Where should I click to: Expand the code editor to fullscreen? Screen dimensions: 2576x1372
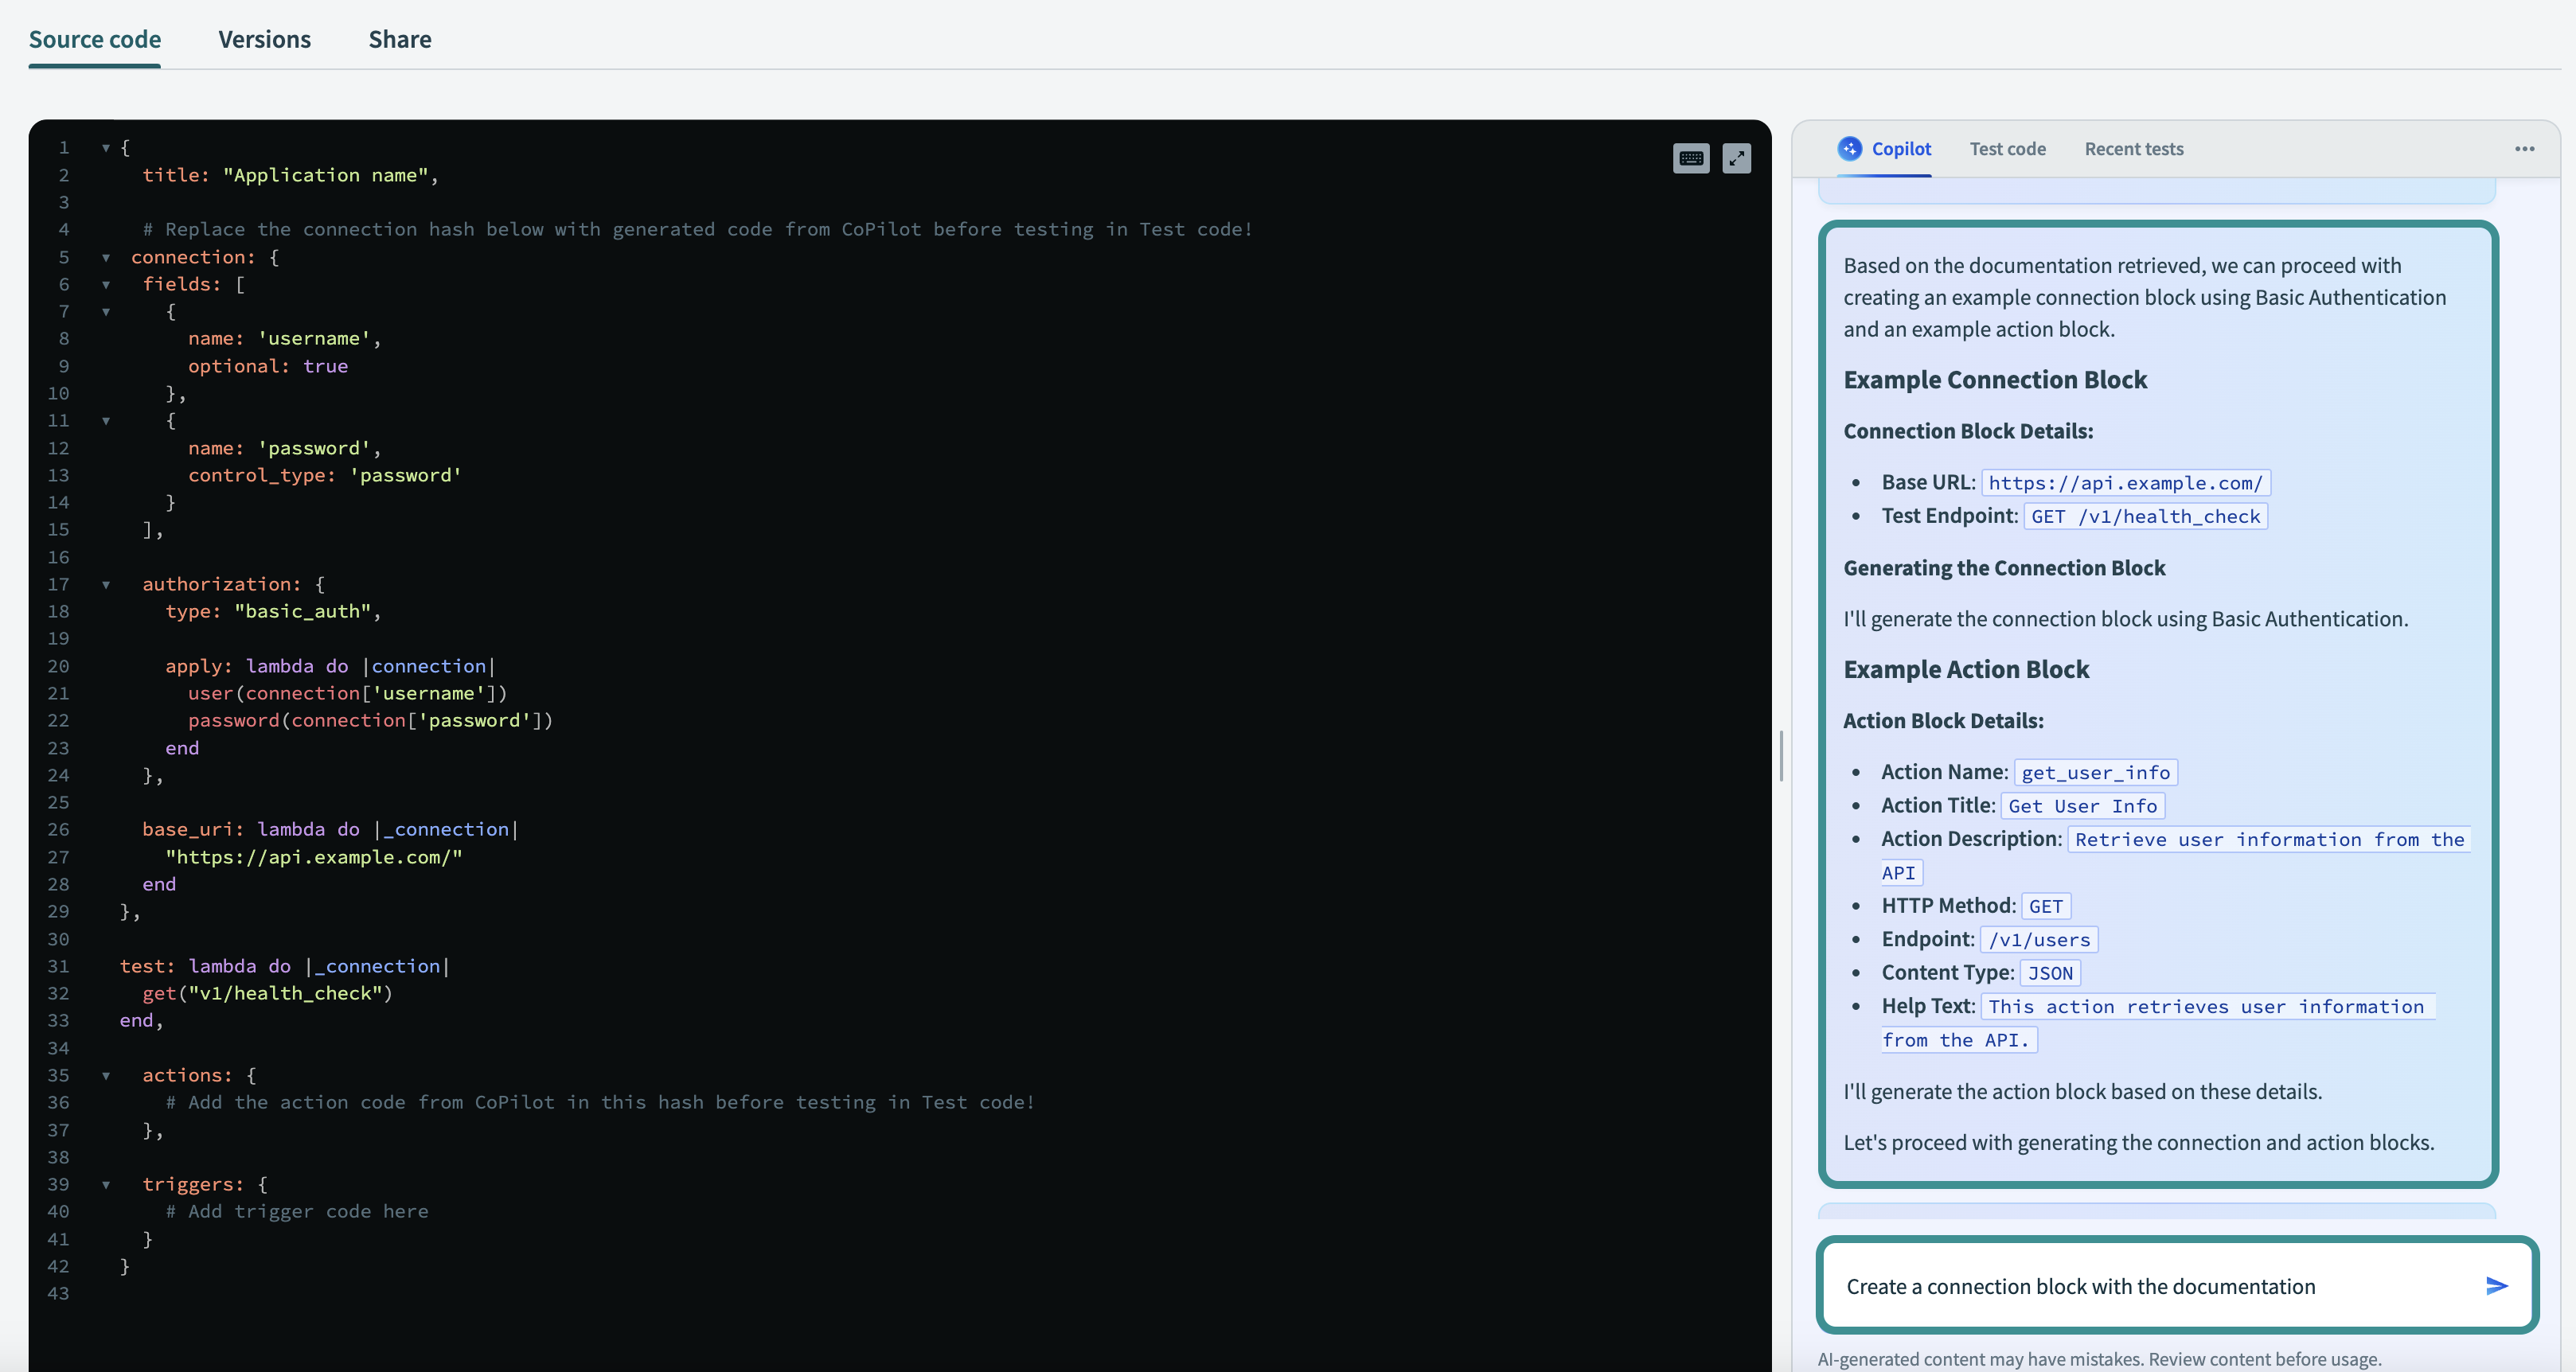click(x=1738, y=158)
